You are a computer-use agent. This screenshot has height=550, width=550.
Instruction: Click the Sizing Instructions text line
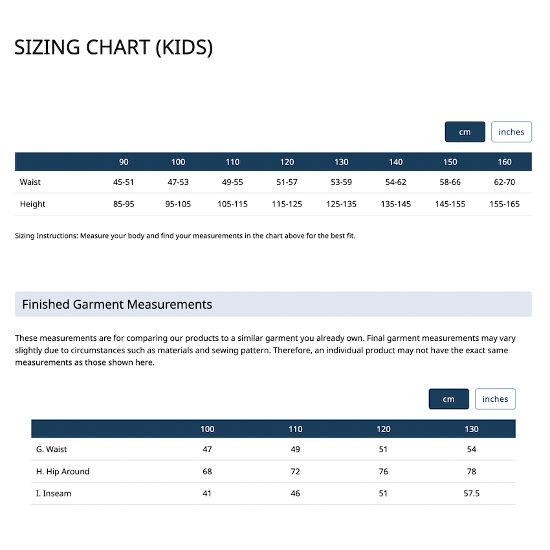pos(185,236)
